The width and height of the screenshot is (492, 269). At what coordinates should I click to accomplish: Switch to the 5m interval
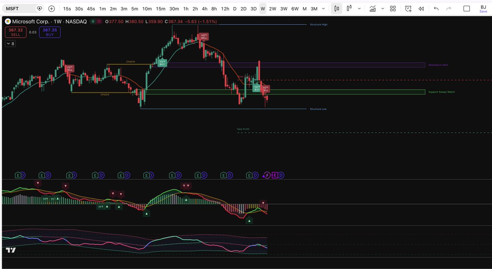tap(135, 9)
